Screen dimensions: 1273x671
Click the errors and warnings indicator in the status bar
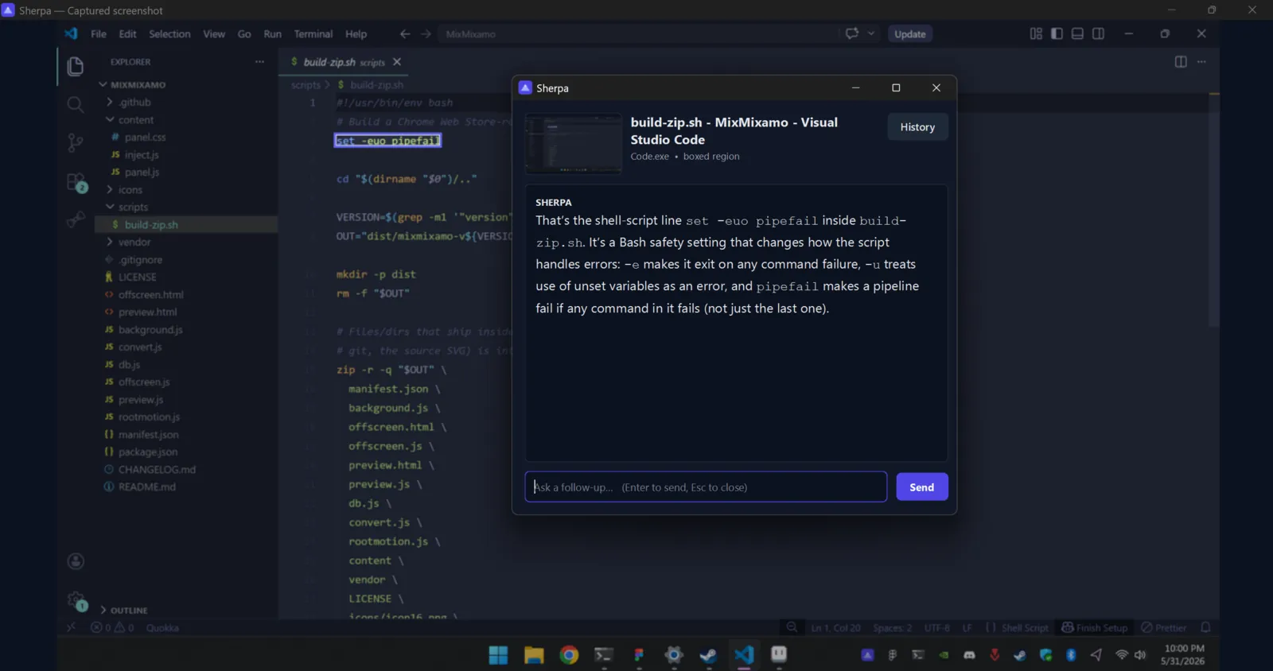[112, 627]
